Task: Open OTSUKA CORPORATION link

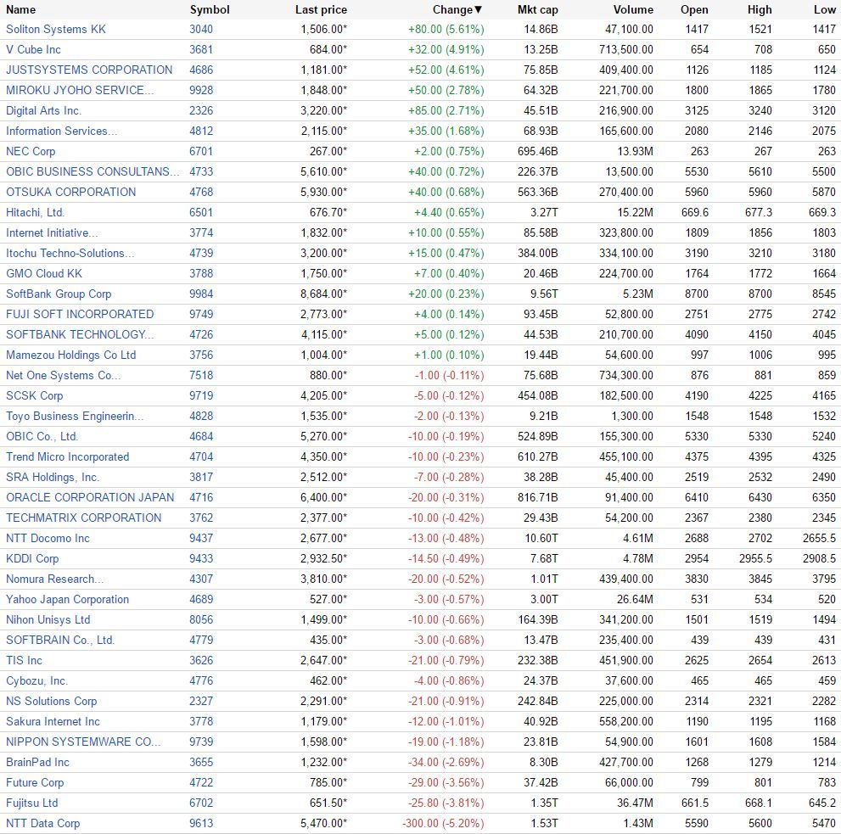Action: tap(70, 192)
